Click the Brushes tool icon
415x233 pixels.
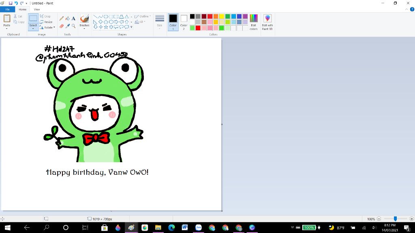pyautogui.click(x=84, y=19)
